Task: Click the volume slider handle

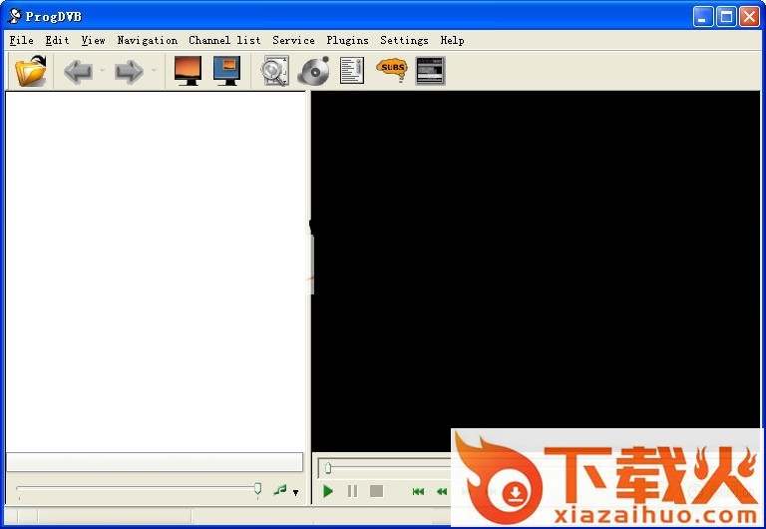Action: 257,488
